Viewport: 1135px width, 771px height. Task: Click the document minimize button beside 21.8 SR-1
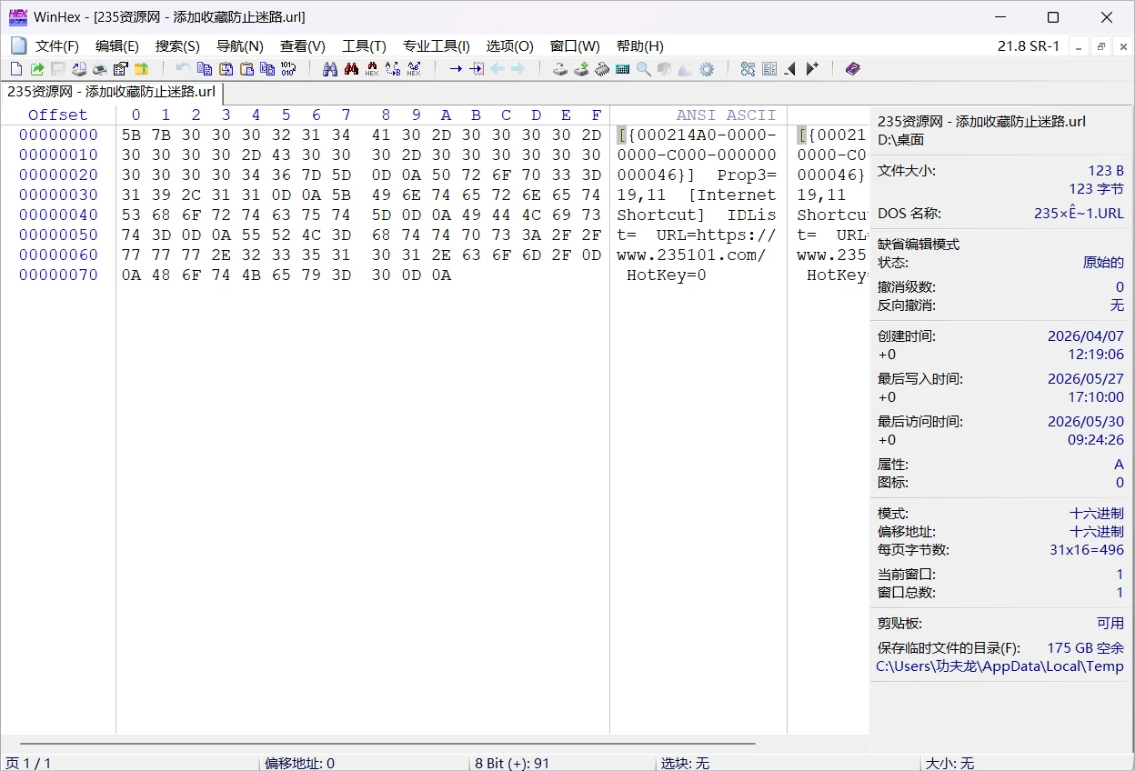click(x=1079, y=46)
